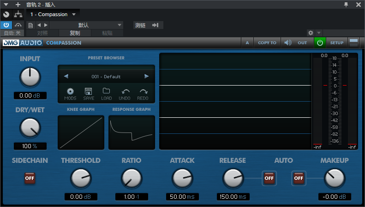Click the 50.00 ms attack value field
This screenshot has height=207, width=365.
coord(182,197)
